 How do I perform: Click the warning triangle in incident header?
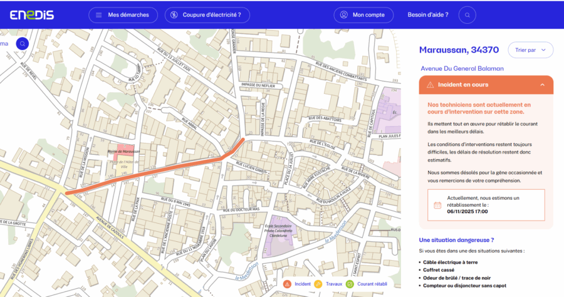click(430, 85)
